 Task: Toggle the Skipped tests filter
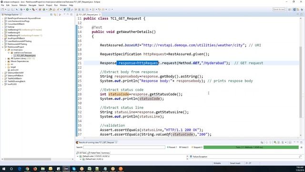pos(197,147)
